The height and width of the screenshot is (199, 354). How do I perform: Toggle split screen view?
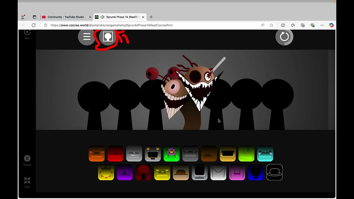click(283, 25)
